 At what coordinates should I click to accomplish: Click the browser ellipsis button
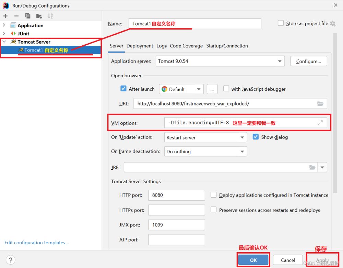[x=212, y=89]
